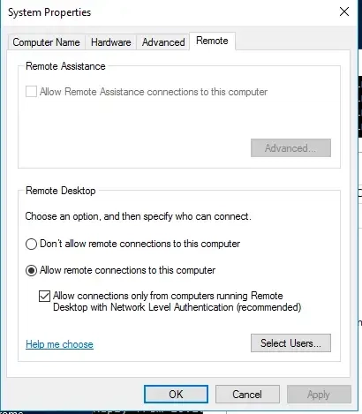Viewport: 362px width, 414px height.
Task: Dismiss changes with the Cancel button
Action: point(247,395)
